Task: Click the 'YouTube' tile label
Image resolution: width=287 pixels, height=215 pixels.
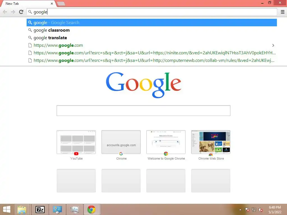Action: click(77, 158)
